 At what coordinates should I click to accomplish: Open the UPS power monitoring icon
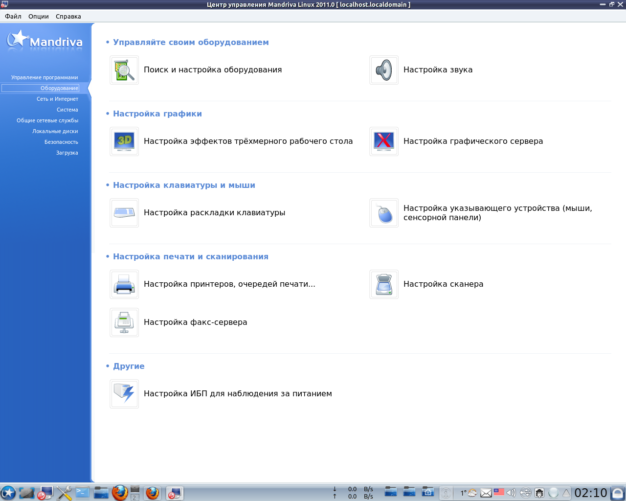point(124,394)
